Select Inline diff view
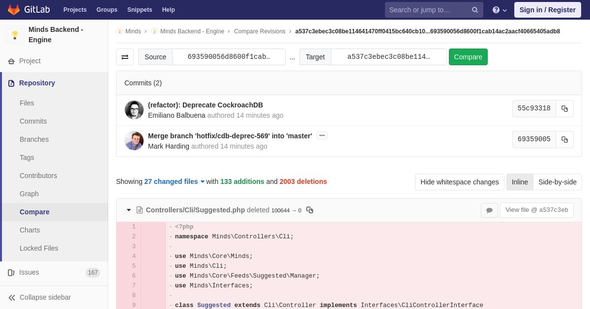Image resolution: width=590 pixels, height=309 pixels. 520,182
